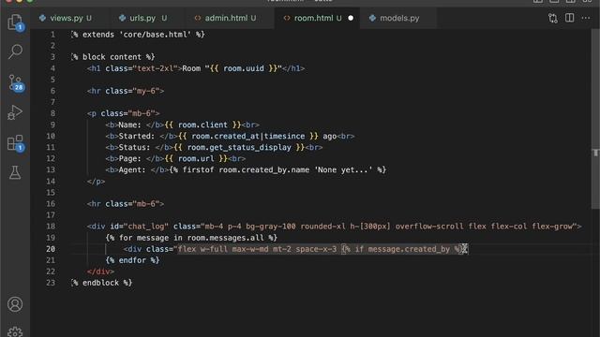Image resolution: width=600 pixels, height=337 pixels.
Task: Open the Manage gear menu
Action: click(15, 331)
